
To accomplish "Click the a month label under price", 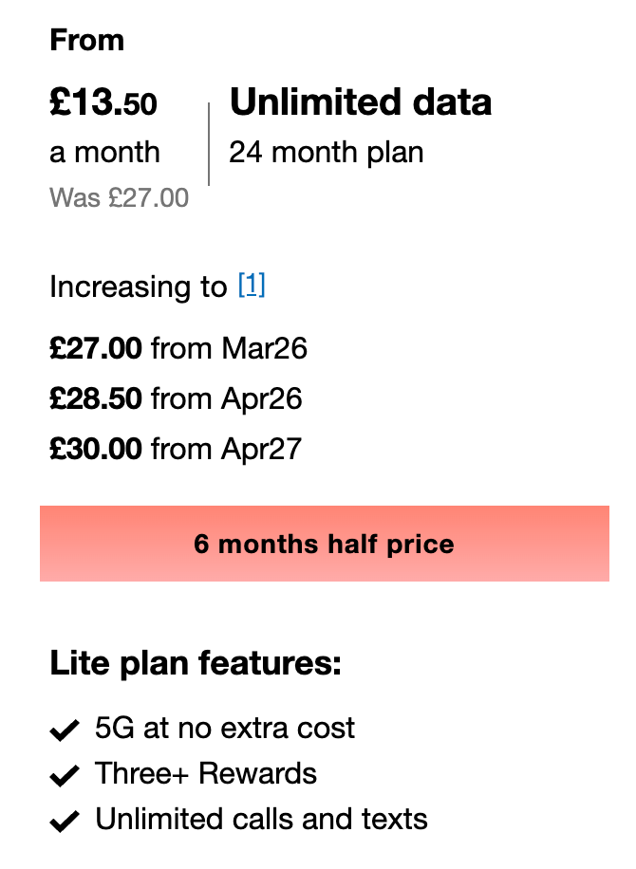I will [x=104, y=153].
